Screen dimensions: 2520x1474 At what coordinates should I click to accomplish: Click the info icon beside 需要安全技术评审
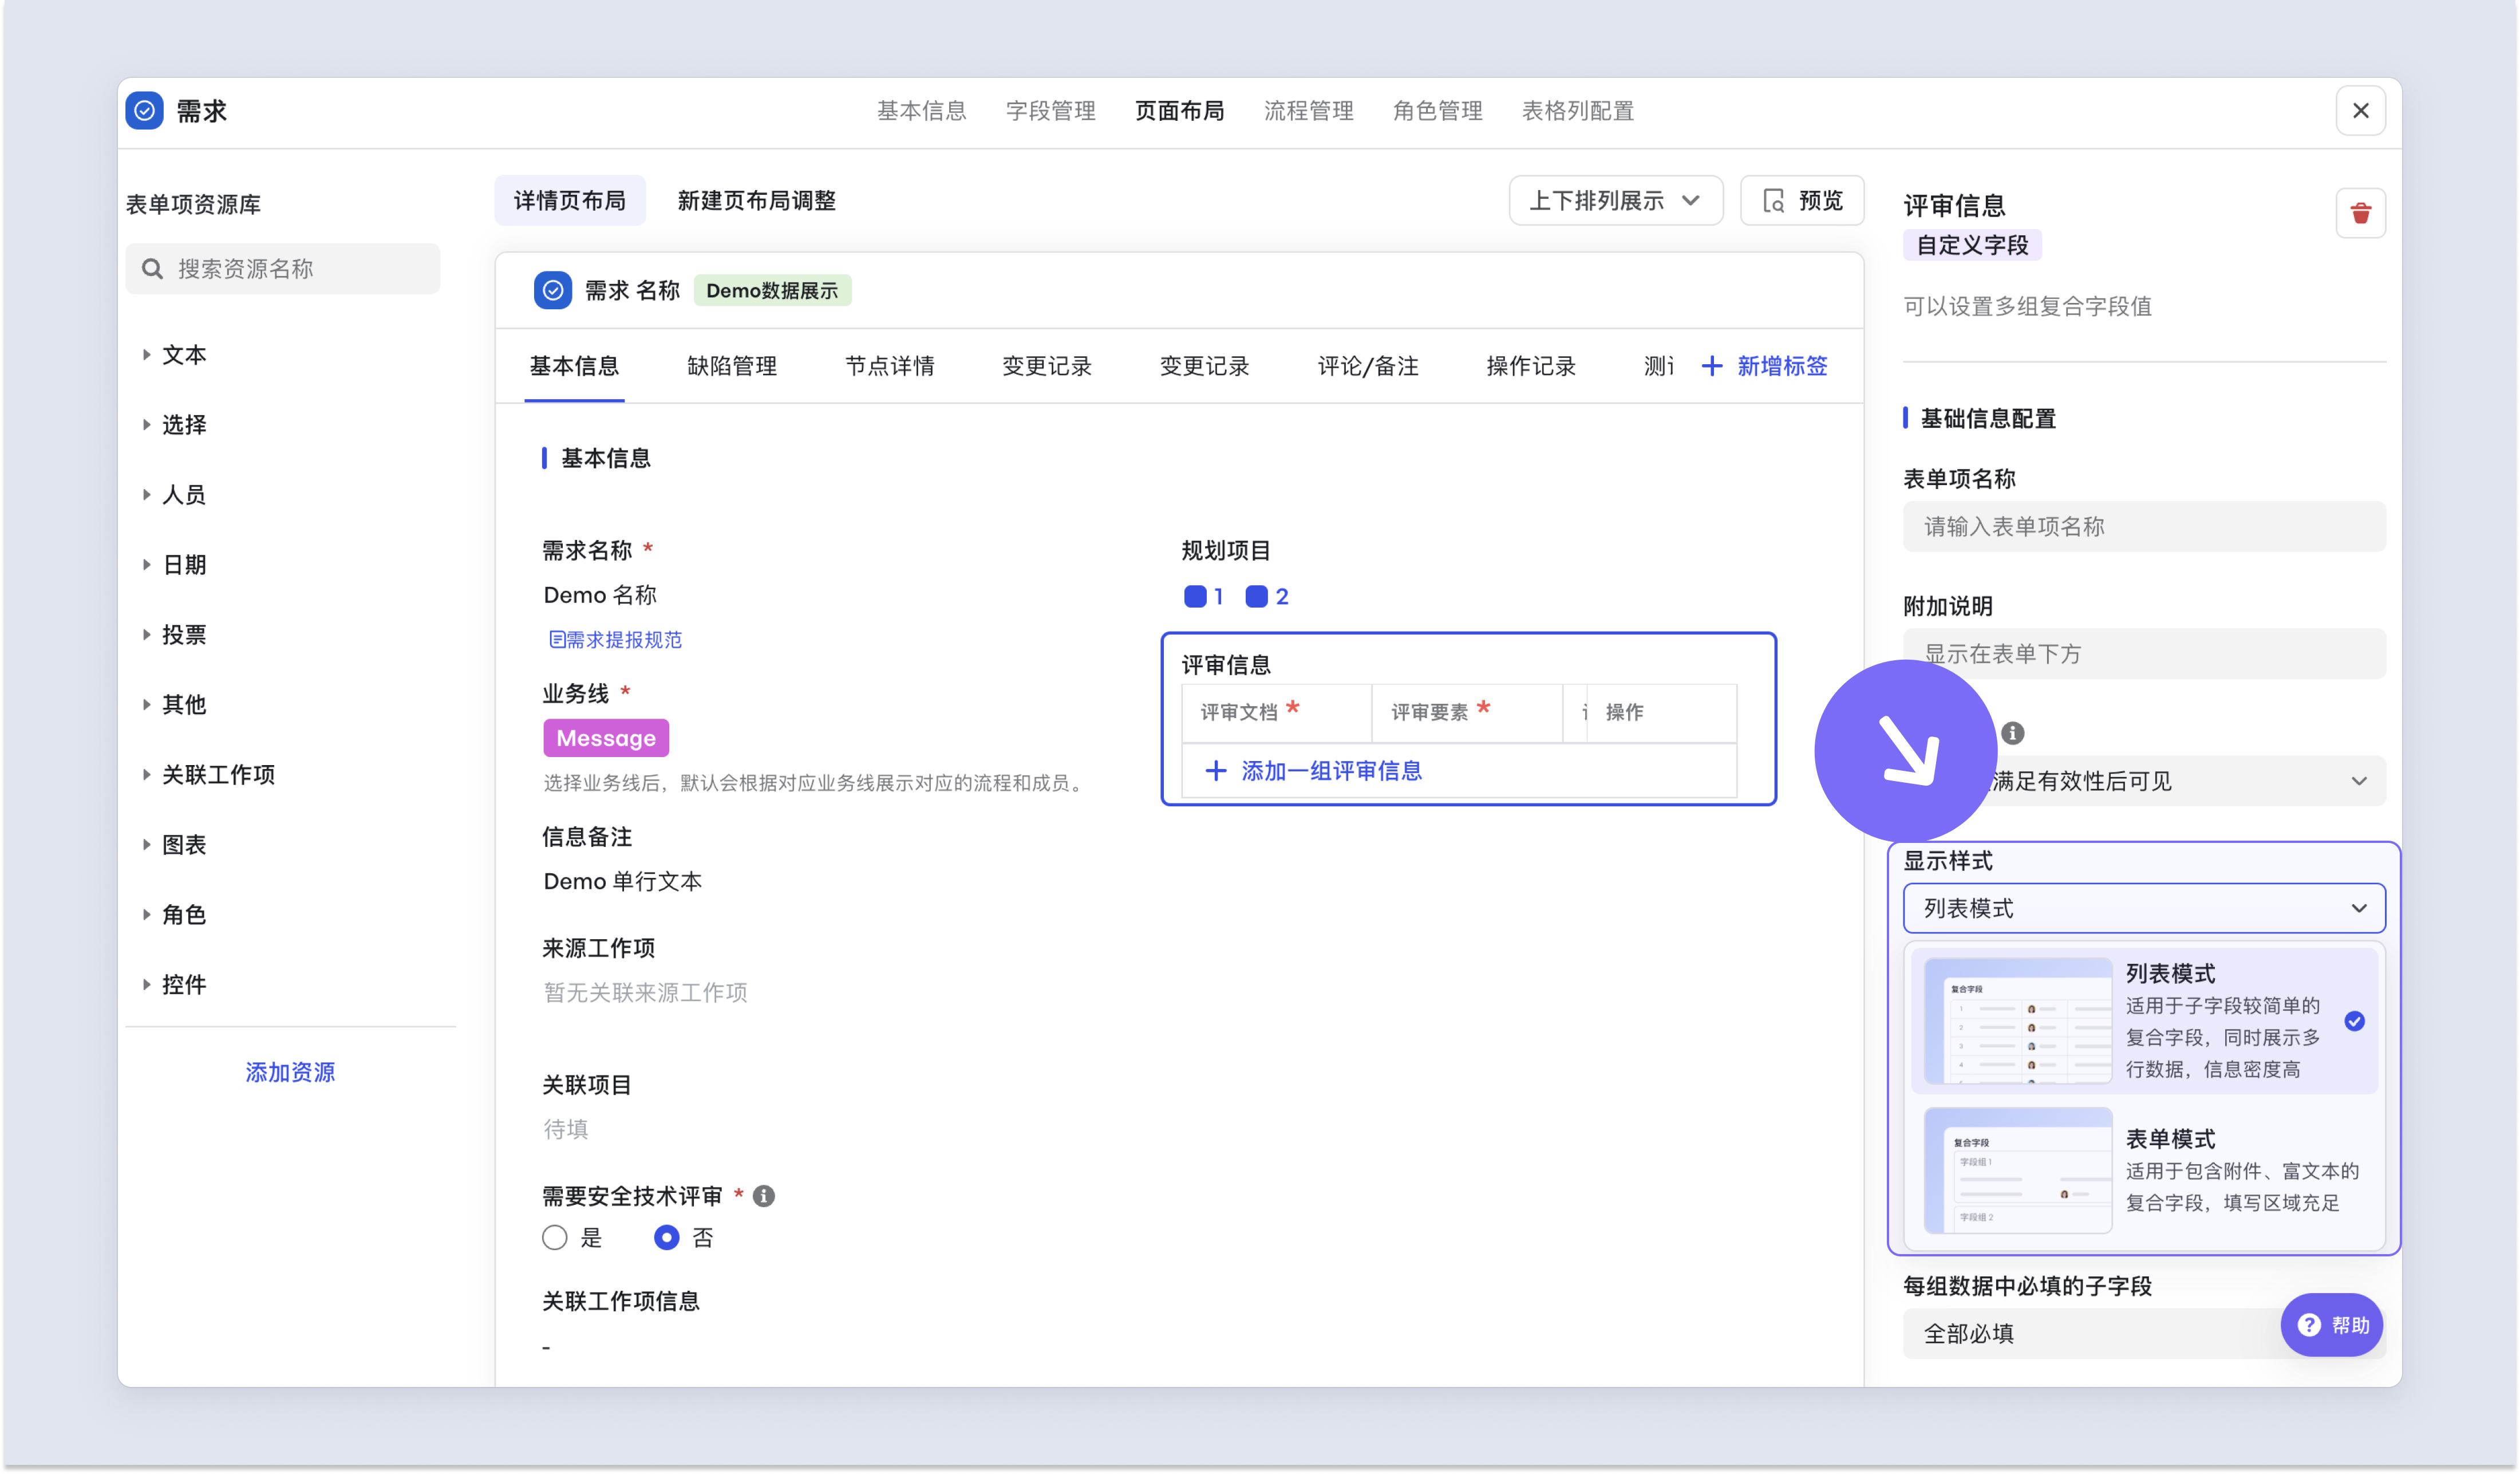764,1196
